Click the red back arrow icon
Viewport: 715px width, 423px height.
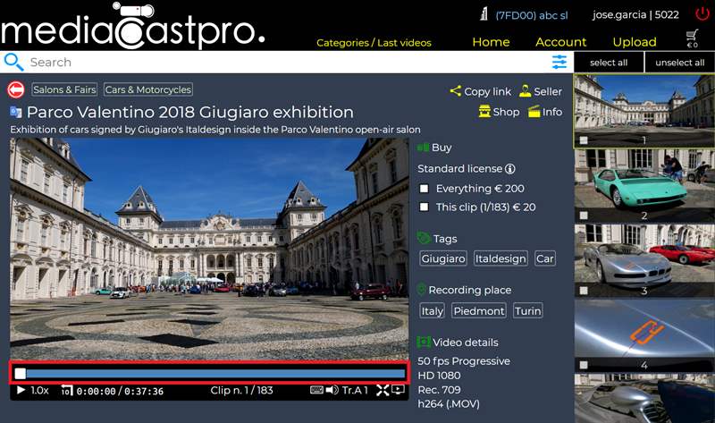tap(16, 90)
